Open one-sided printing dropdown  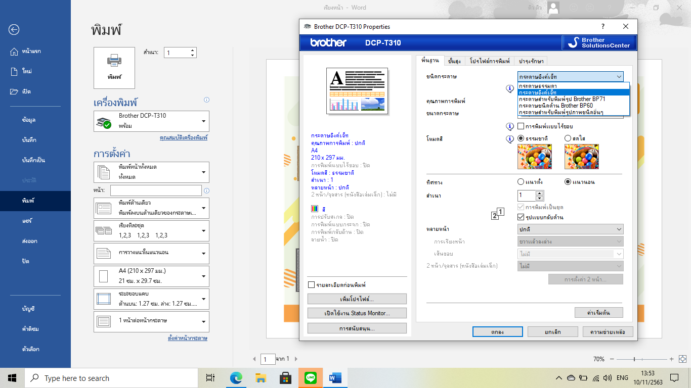151,208
